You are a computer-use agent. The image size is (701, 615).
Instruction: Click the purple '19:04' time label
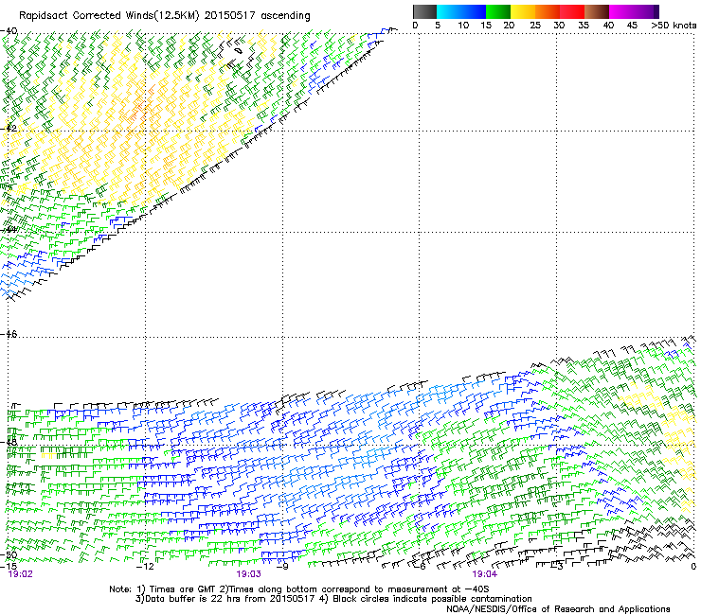pyautogui.click(x=485, y=574)
